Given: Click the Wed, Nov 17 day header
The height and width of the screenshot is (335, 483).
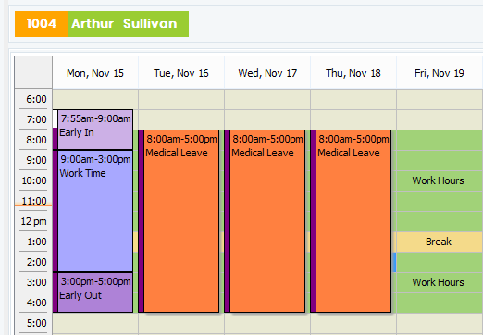Looking at the screenshot, I should coord(267,73).
